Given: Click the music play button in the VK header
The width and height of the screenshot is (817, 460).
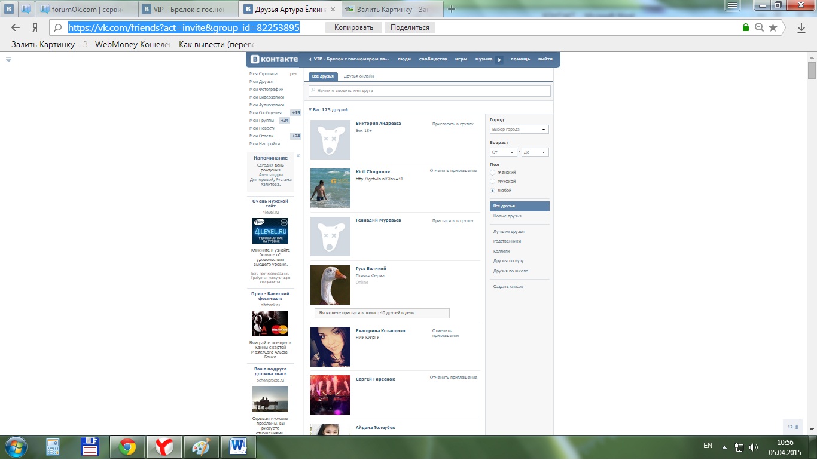Looking at the screenshot, I should click(x=499, y=59).
